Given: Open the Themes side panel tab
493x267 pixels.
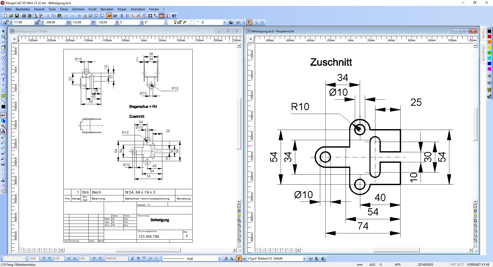Looking at the screenshot, I should tap(483, 34).
